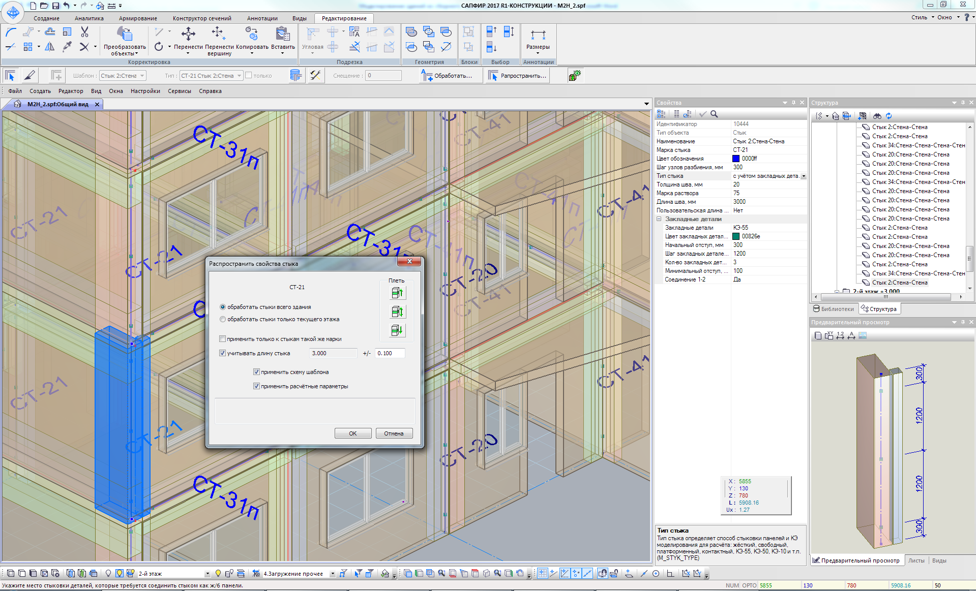Uncheck 'применить расчётные параметры' checkbox
This screenshot has width=976, height=591.
[256, 386]
